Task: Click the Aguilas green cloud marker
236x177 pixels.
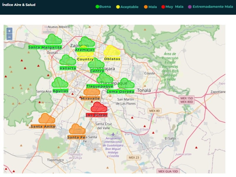Action: coord(60,83)
